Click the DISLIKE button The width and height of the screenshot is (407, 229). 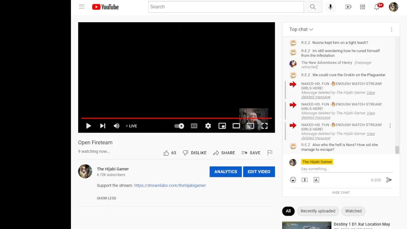[x=195, y=153]
